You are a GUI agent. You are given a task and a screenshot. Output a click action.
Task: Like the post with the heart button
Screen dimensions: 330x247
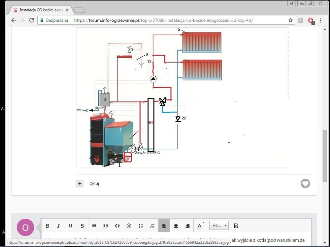tap(305, 183)
